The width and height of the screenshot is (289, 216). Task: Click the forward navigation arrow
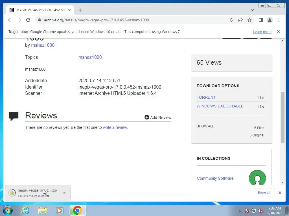coord(19,20)
